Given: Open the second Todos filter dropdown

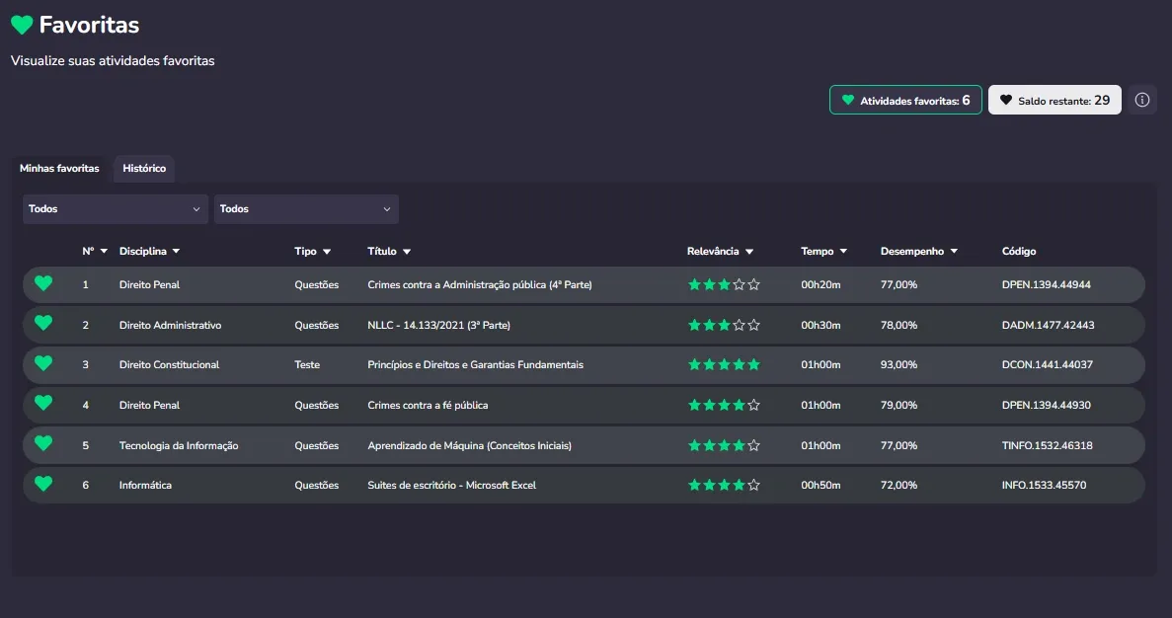Looking at the screenshot, I should click(306, 209).
